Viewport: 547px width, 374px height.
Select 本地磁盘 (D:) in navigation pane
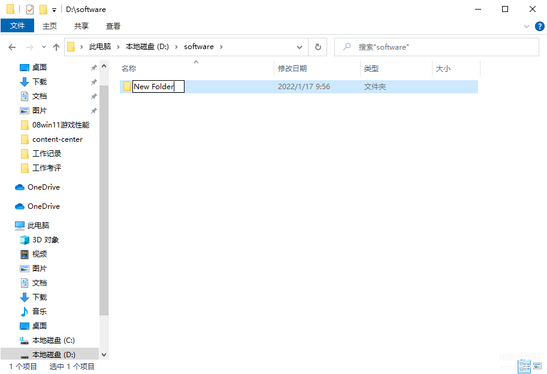point(54,354)
